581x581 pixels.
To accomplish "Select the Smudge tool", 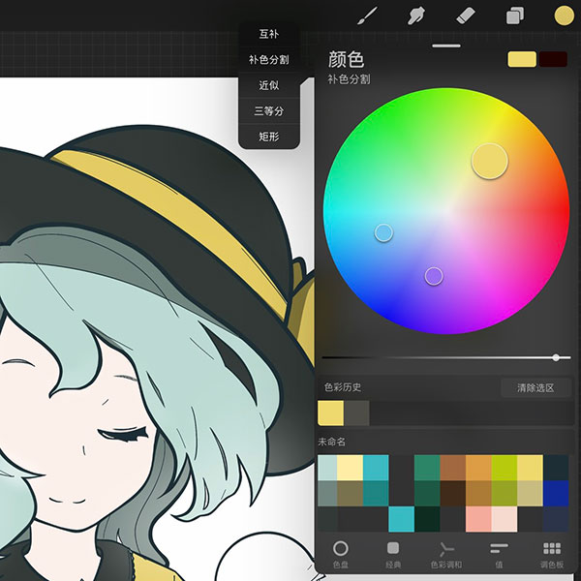I will [x=417, y=15].
